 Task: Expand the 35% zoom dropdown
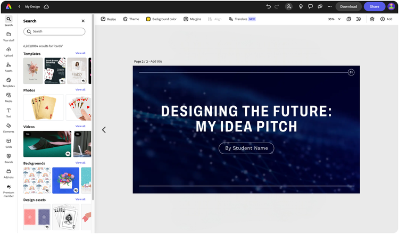(335, 19)
